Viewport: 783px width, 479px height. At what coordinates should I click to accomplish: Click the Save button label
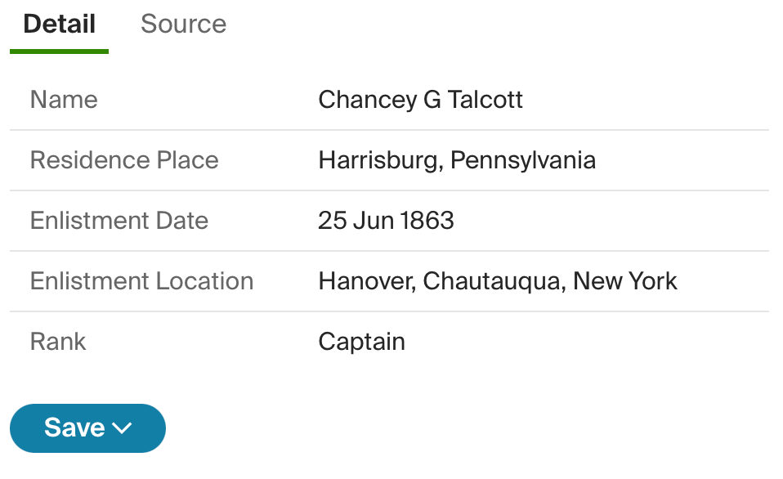(74, 428)
